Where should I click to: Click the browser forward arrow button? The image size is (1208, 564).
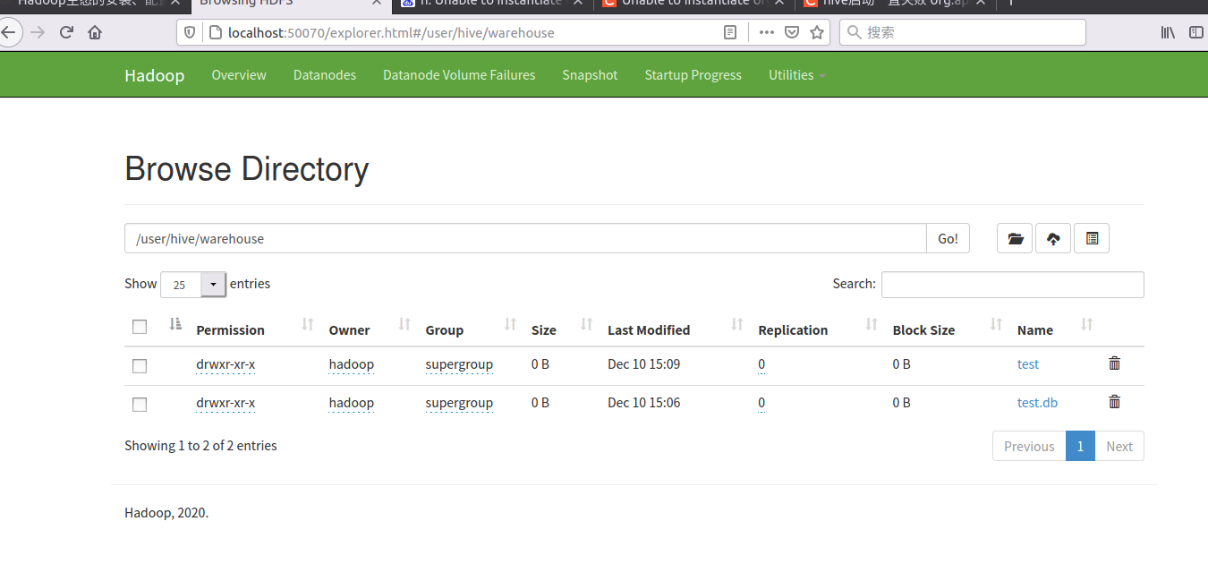[x=38, y=33]
